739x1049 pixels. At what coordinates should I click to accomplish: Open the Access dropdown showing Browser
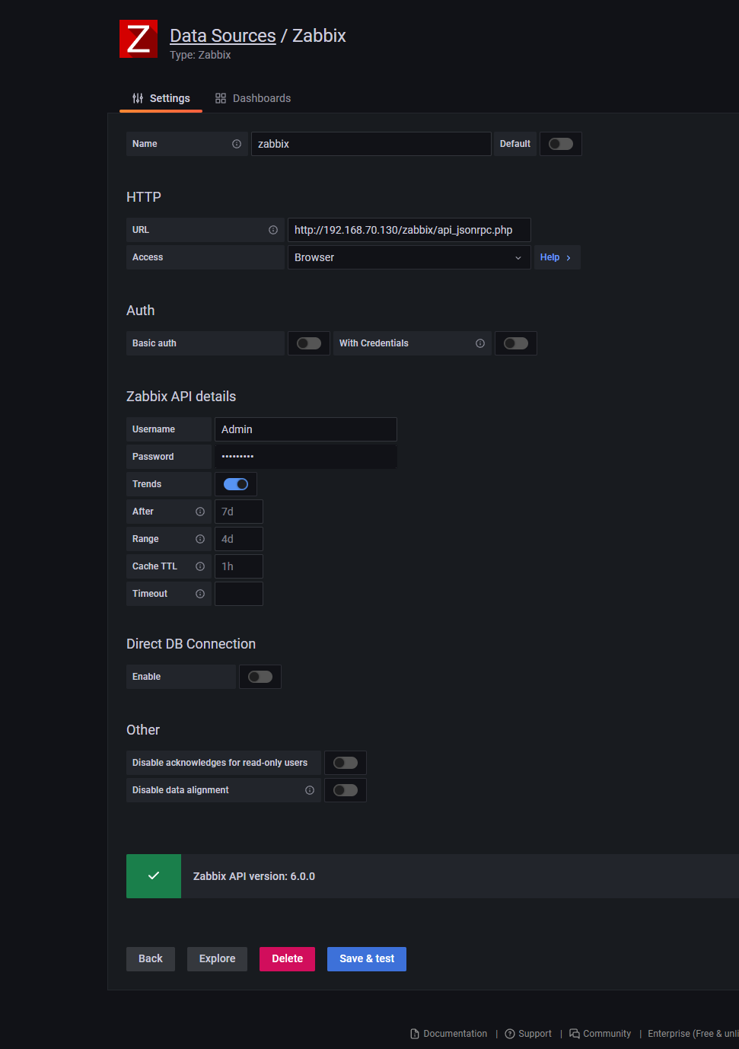(409, 257)
